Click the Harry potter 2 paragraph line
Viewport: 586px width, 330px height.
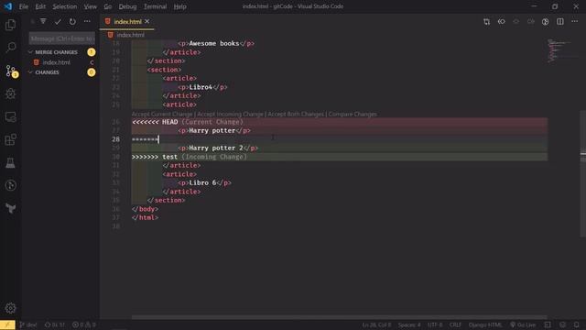point(218,148)
